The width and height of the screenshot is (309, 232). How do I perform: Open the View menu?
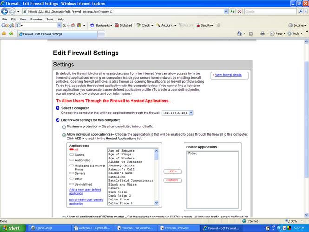coord(23,19)
